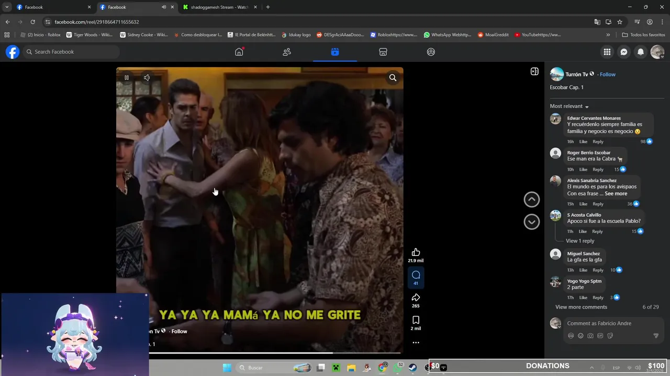Toggle the comments side panel icon

pos(534,72)
